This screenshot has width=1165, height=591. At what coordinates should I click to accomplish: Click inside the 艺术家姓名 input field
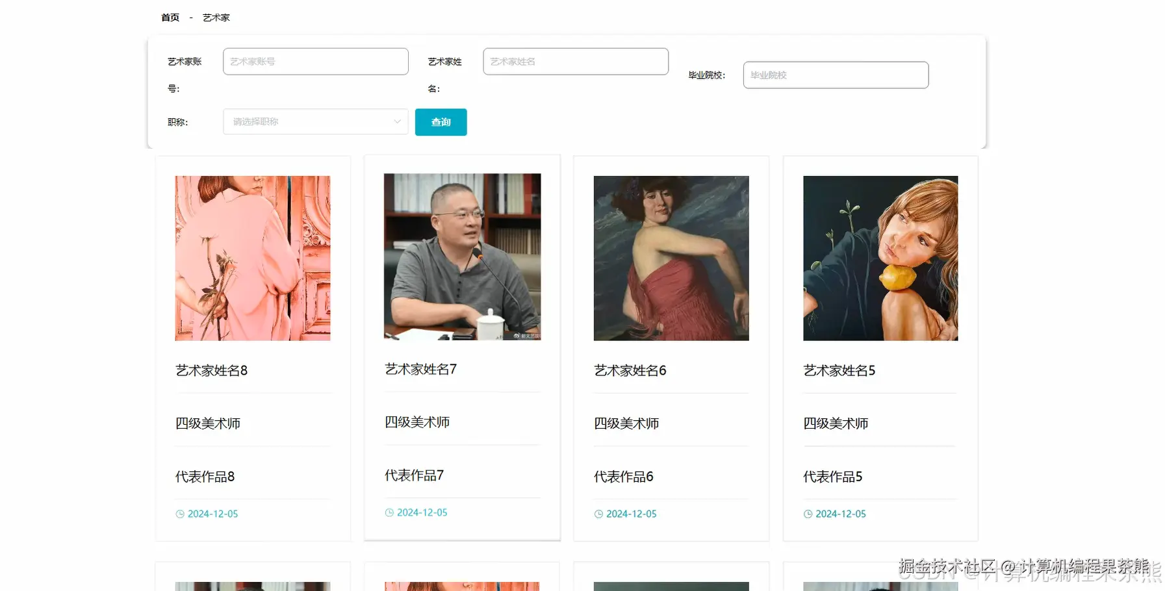click(x=574, y=61)
